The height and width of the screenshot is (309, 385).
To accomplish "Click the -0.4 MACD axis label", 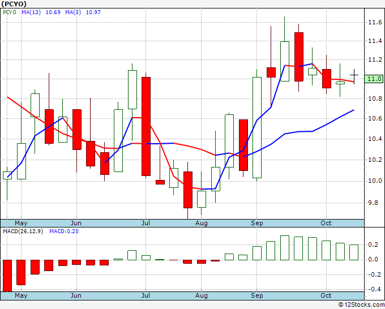I will click(x=375, y=290).
